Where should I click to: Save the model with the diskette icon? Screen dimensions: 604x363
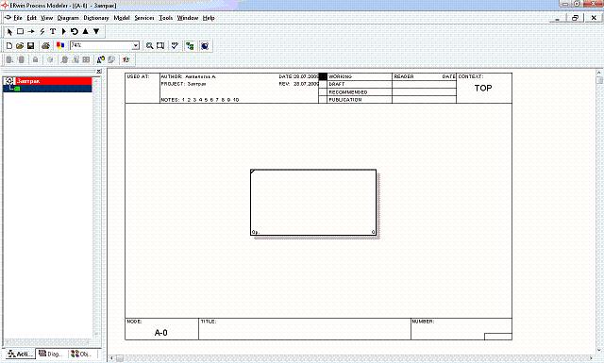pos(30,46)
